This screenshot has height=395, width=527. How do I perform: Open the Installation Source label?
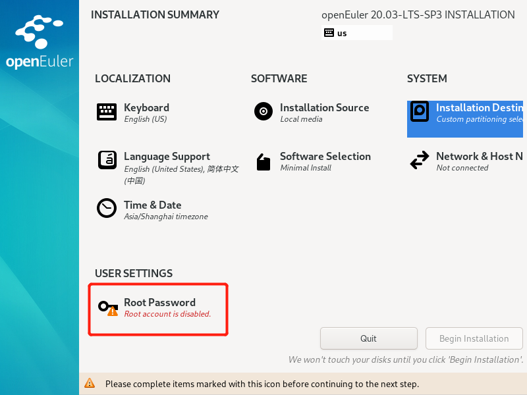324,107
